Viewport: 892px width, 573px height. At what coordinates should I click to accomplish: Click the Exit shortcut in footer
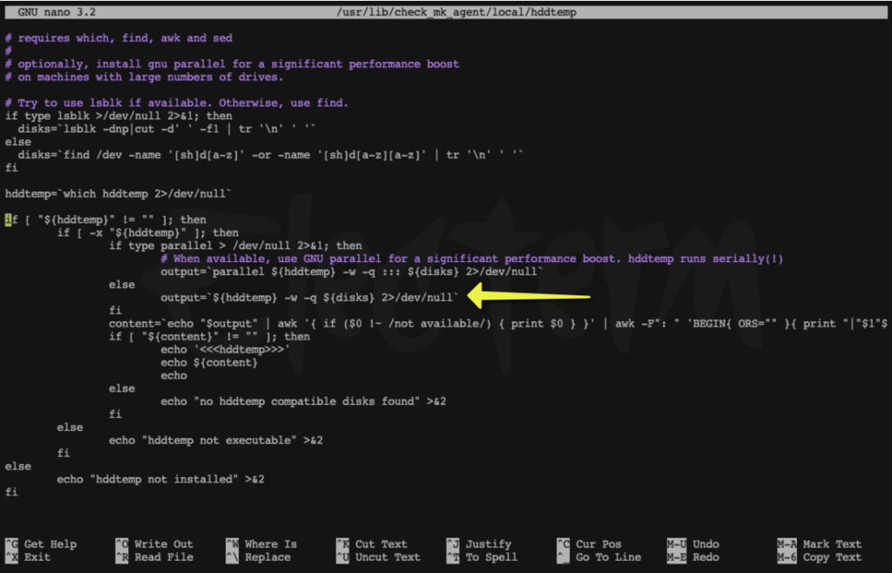pos(37,557)
